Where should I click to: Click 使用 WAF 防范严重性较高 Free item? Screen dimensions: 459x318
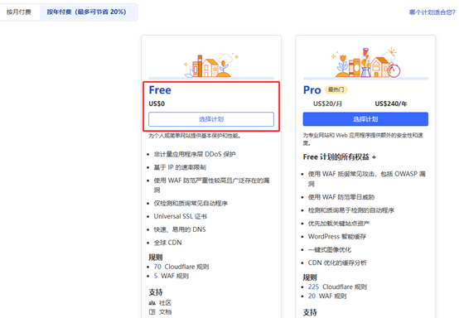point(211,185)
